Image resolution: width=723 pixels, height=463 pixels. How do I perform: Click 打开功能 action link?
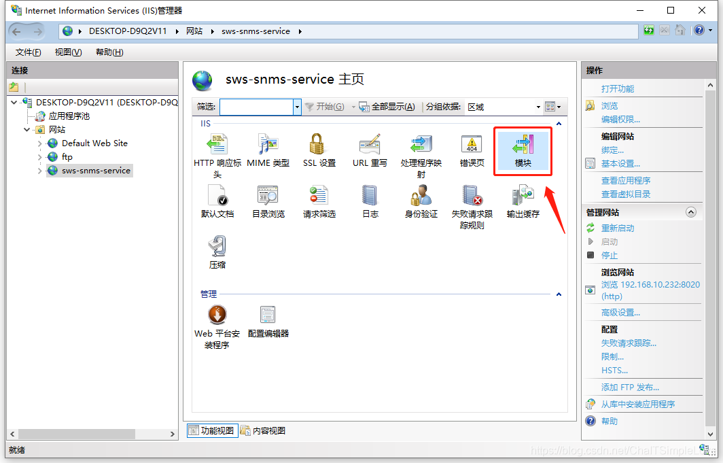[x=618, y=88]
